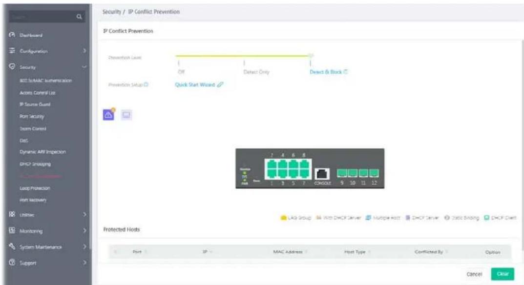Click the Utilities grid icon
524x285 pixels.
[12, 214]
